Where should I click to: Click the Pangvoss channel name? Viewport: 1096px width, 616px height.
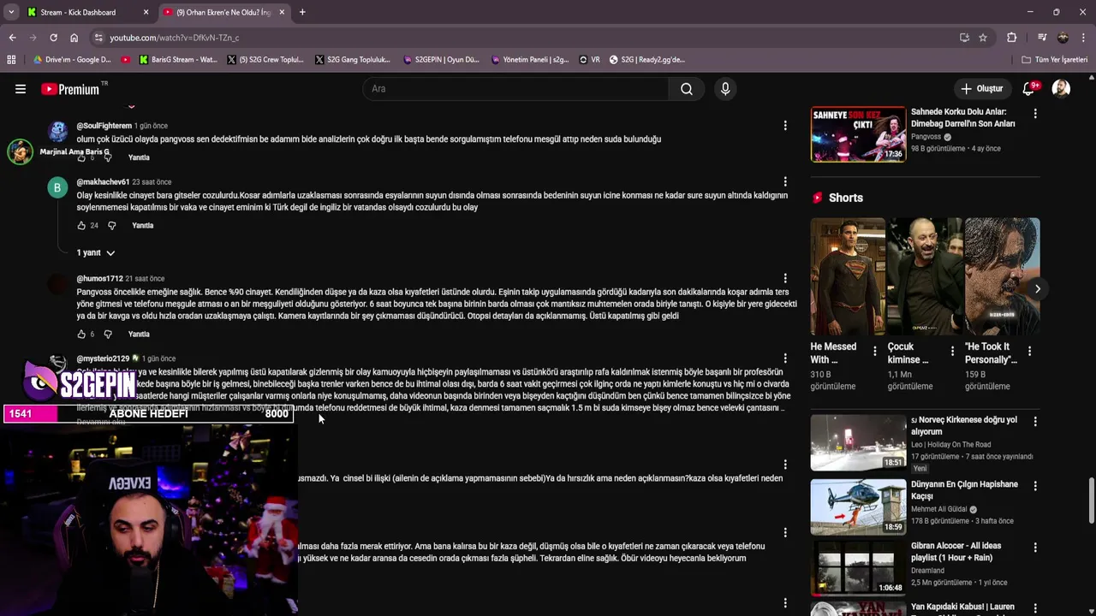coord(926,137)
